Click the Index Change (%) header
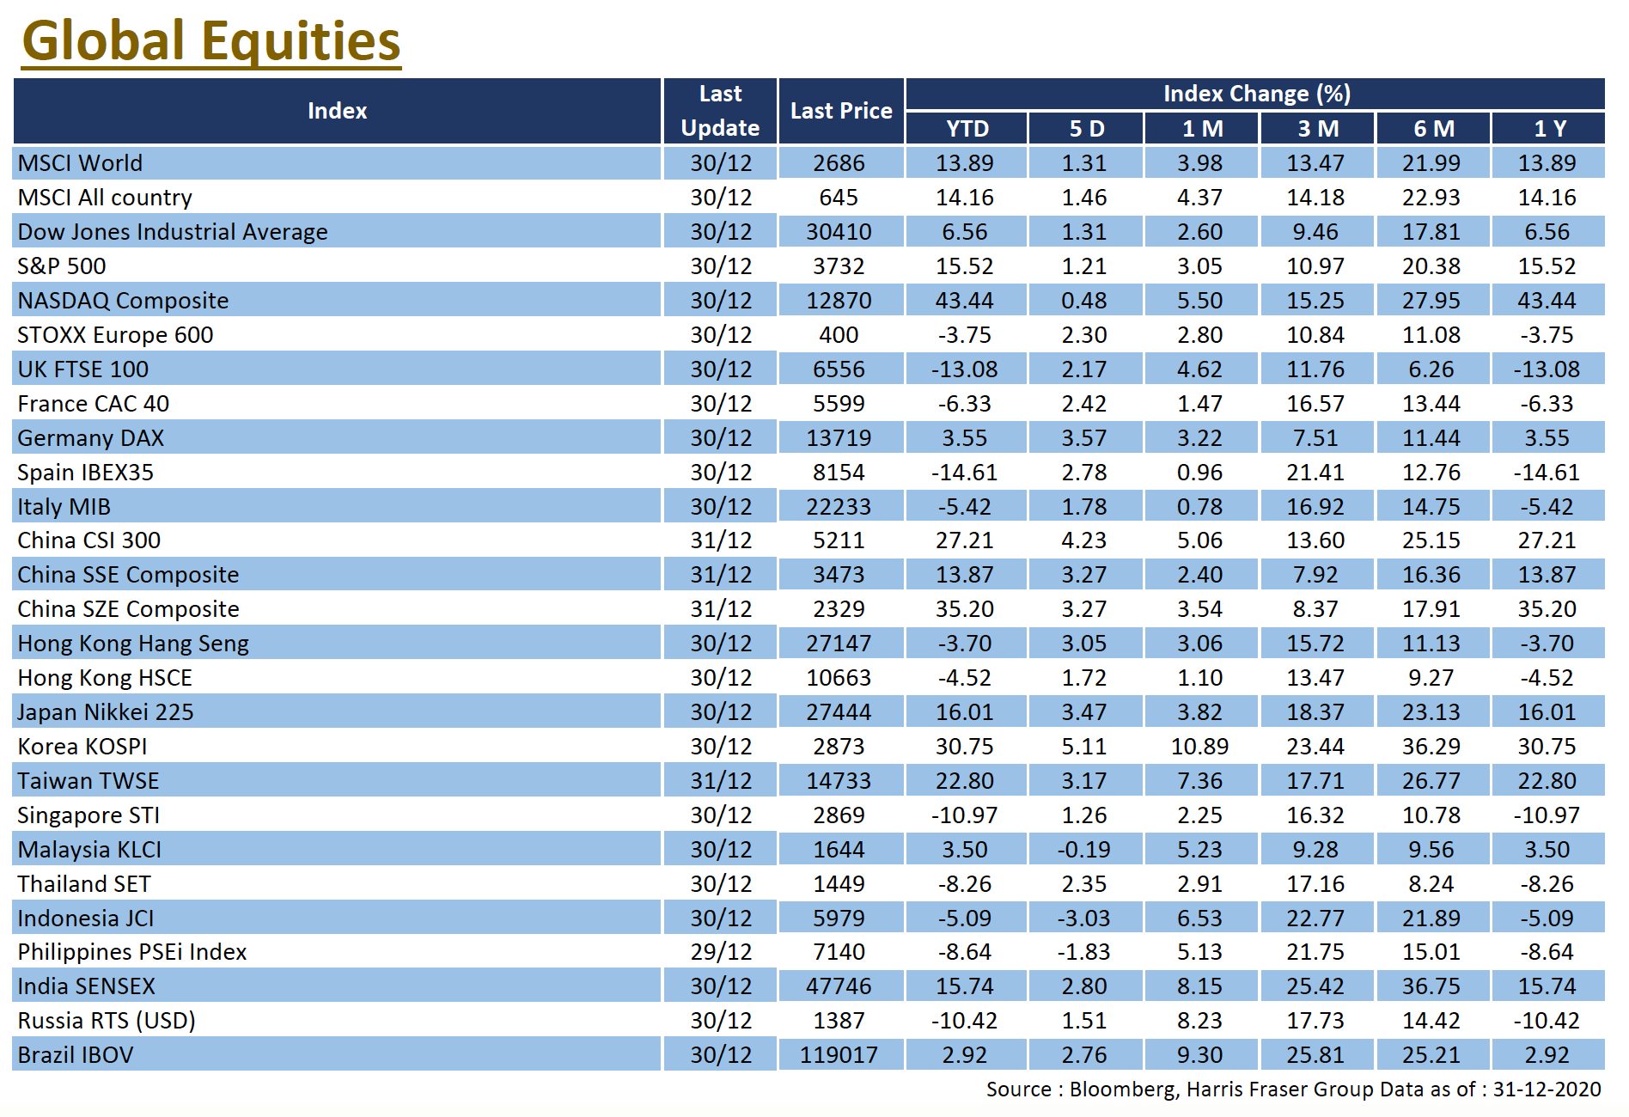Screen dimensions: 1629x1117 point(1256,94)
